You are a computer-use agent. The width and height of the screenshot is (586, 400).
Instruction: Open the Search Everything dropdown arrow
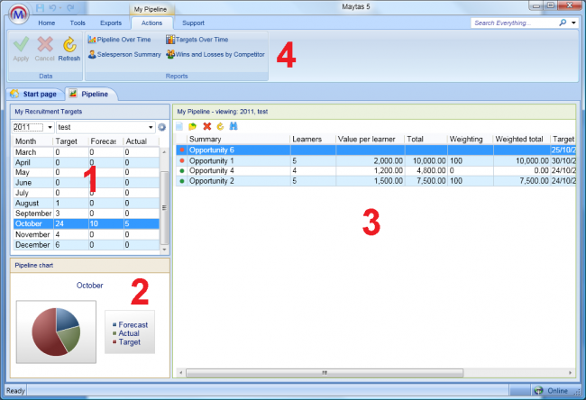(x=574, y=22)
